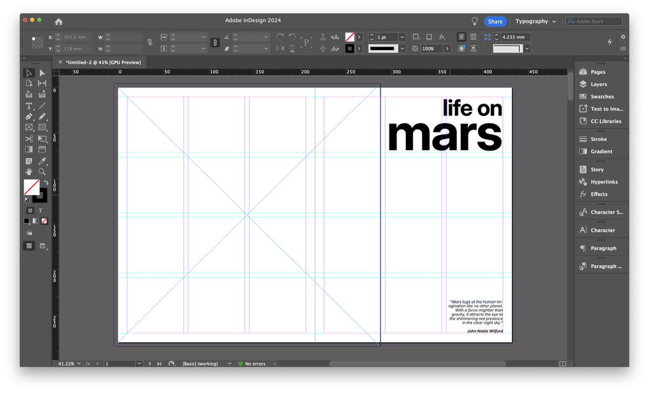
Task: Expand the fill color options arrow
Action: tap(360, 37)
